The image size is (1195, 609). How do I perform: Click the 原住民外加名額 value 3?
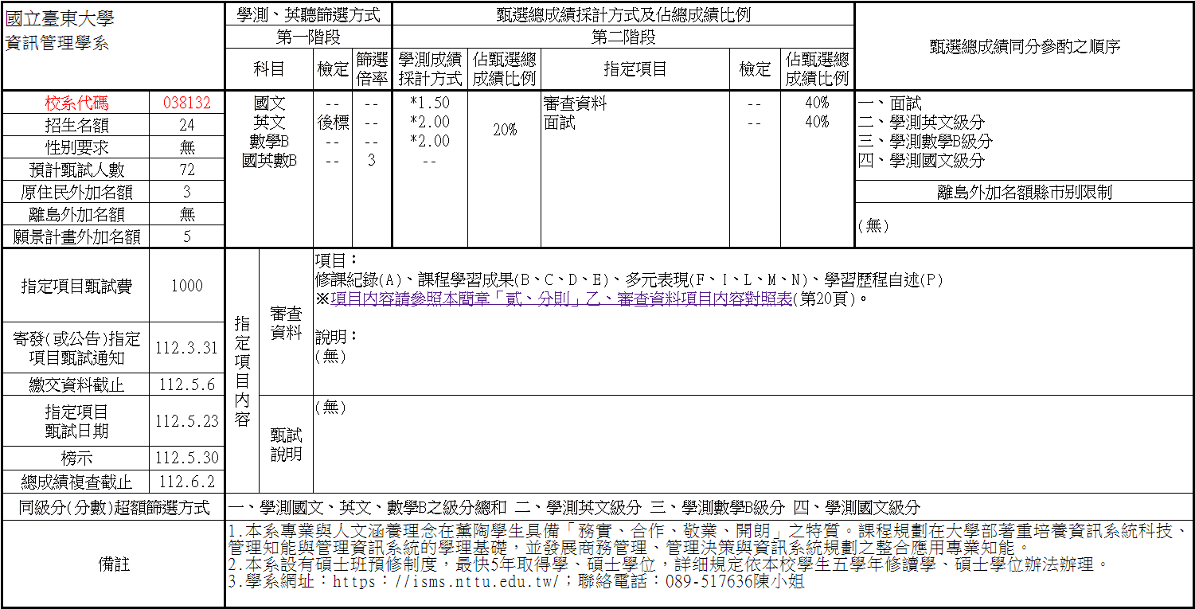click(187, 192)
